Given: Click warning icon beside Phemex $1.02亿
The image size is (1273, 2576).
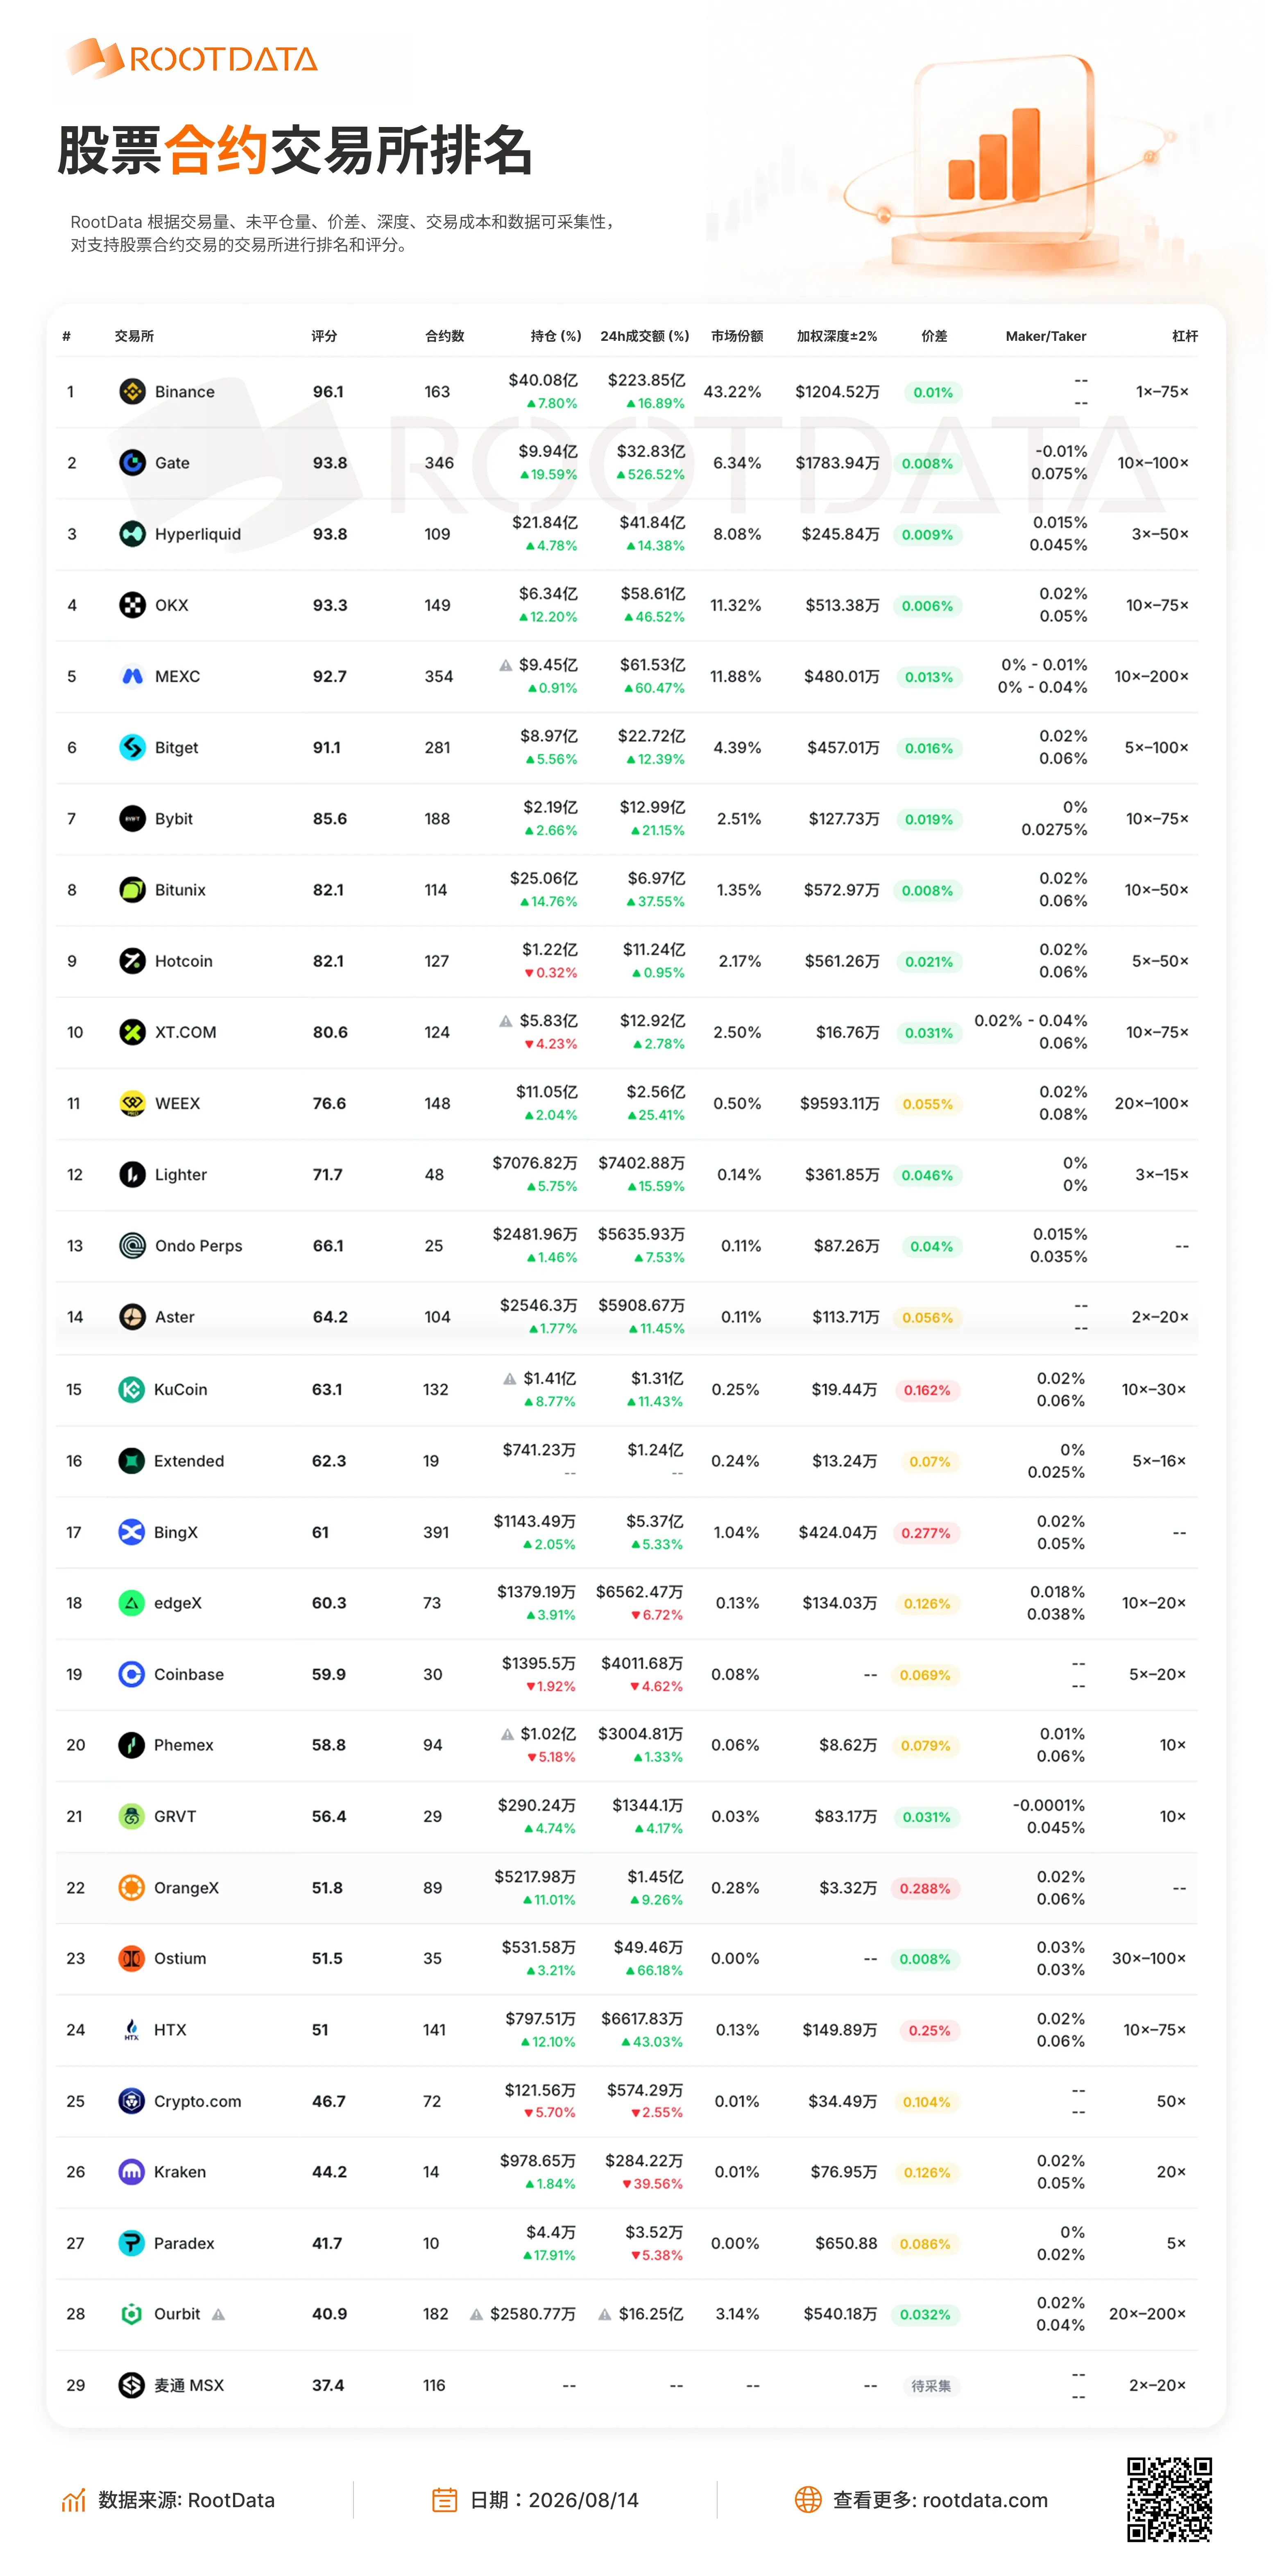Looking at the screenshot, I should click(x=508, y=1734).
